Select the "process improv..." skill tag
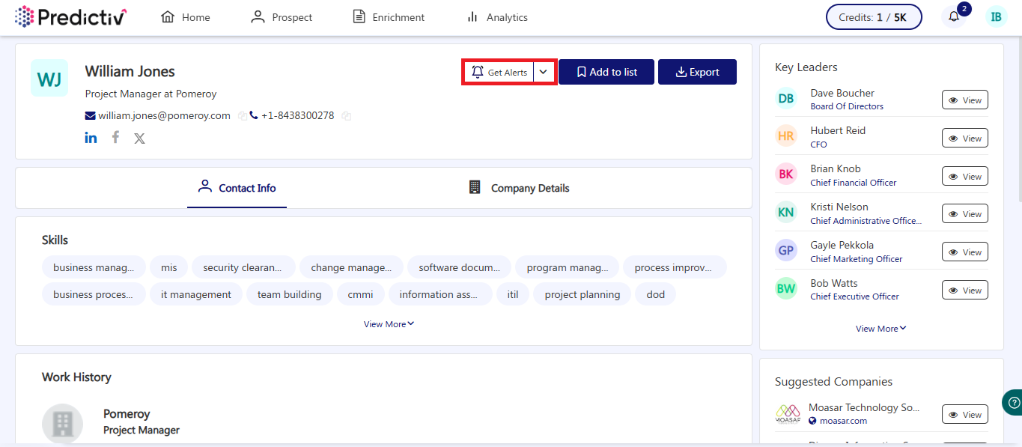 click(x=675, y=267)
